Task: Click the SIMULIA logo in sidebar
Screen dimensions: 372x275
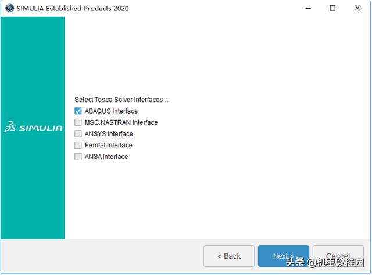Action: 33,127
